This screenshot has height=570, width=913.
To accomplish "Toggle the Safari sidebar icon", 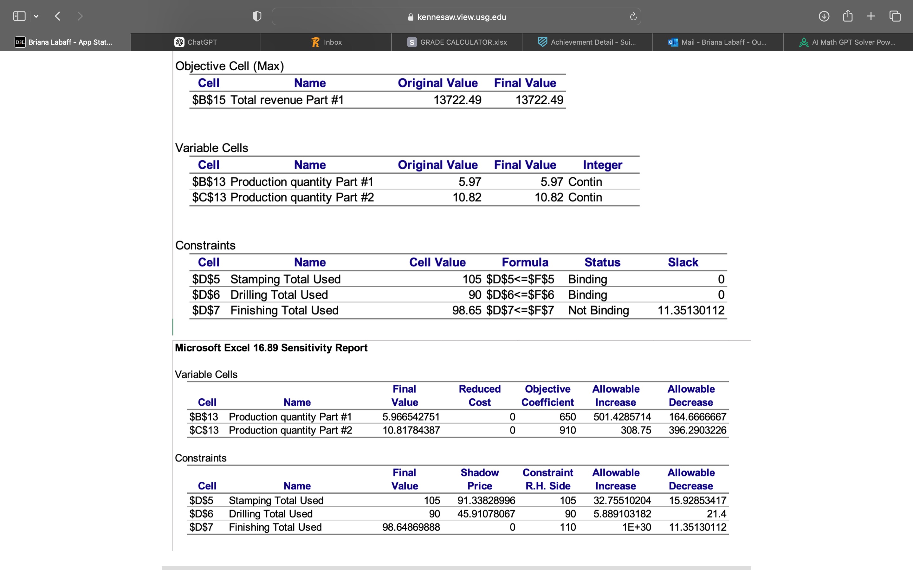I will tap(19, 16).
